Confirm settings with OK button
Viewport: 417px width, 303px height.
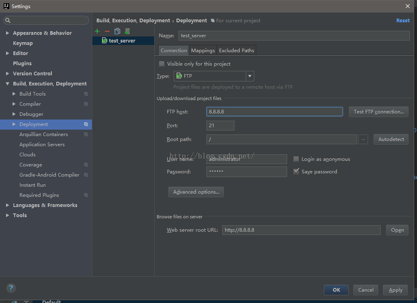coord(336,290)
